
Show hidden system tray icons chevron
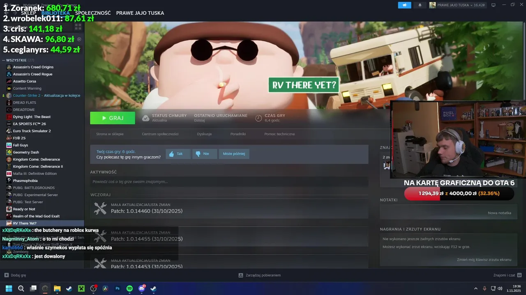(x=476, y=288)
